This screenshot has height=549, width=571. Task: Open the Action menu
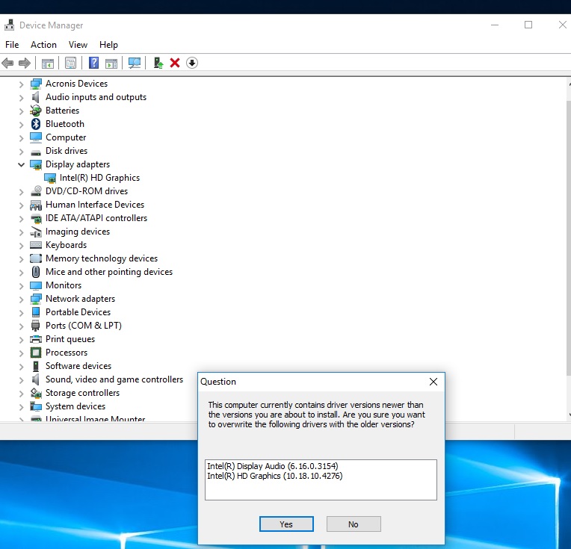coord(43,45)
